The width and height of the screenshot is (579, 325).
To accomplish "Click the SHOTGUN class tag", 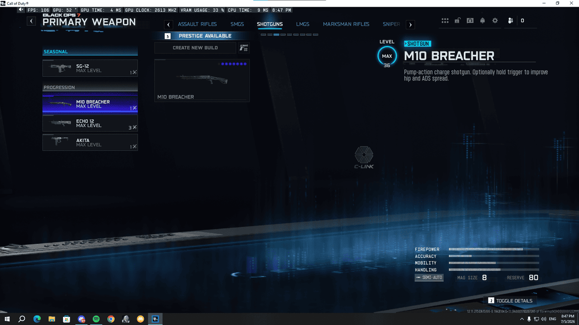I will coord(417,44).
